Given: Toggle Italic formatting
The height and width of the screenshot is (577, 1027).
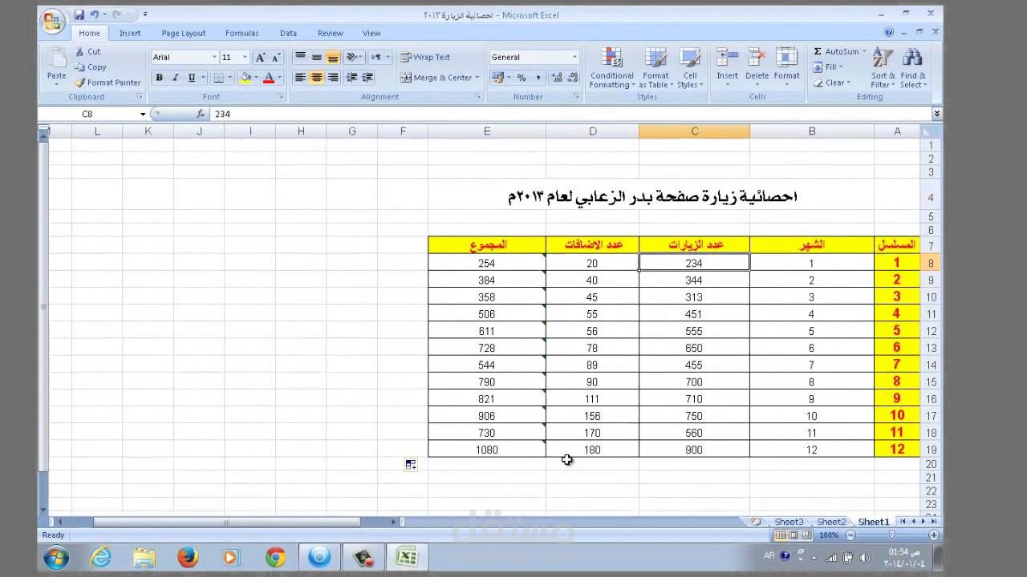Looking at the screenshot, I should 175,78.
